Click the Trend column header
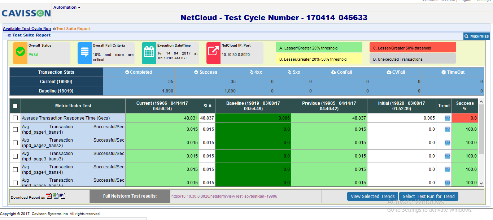Viewport: 493px width, 220px height. pos(444,106)
